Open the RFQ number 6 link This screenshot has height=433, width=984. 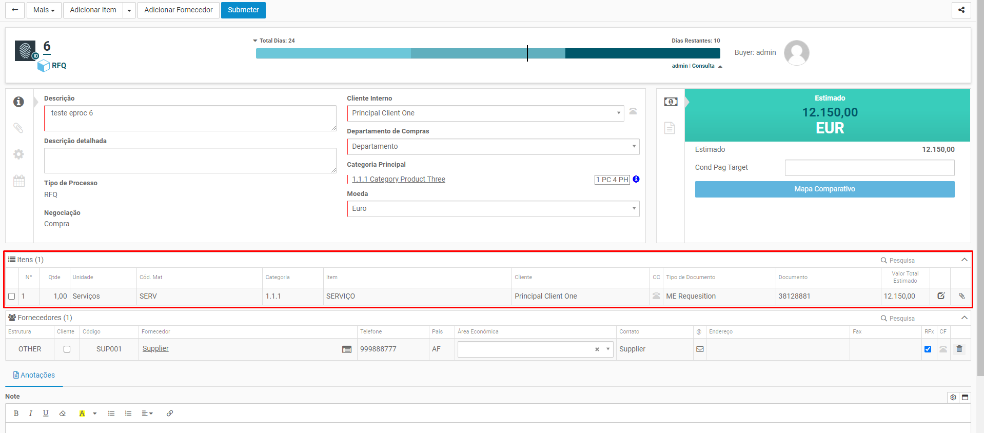point(47,46)
